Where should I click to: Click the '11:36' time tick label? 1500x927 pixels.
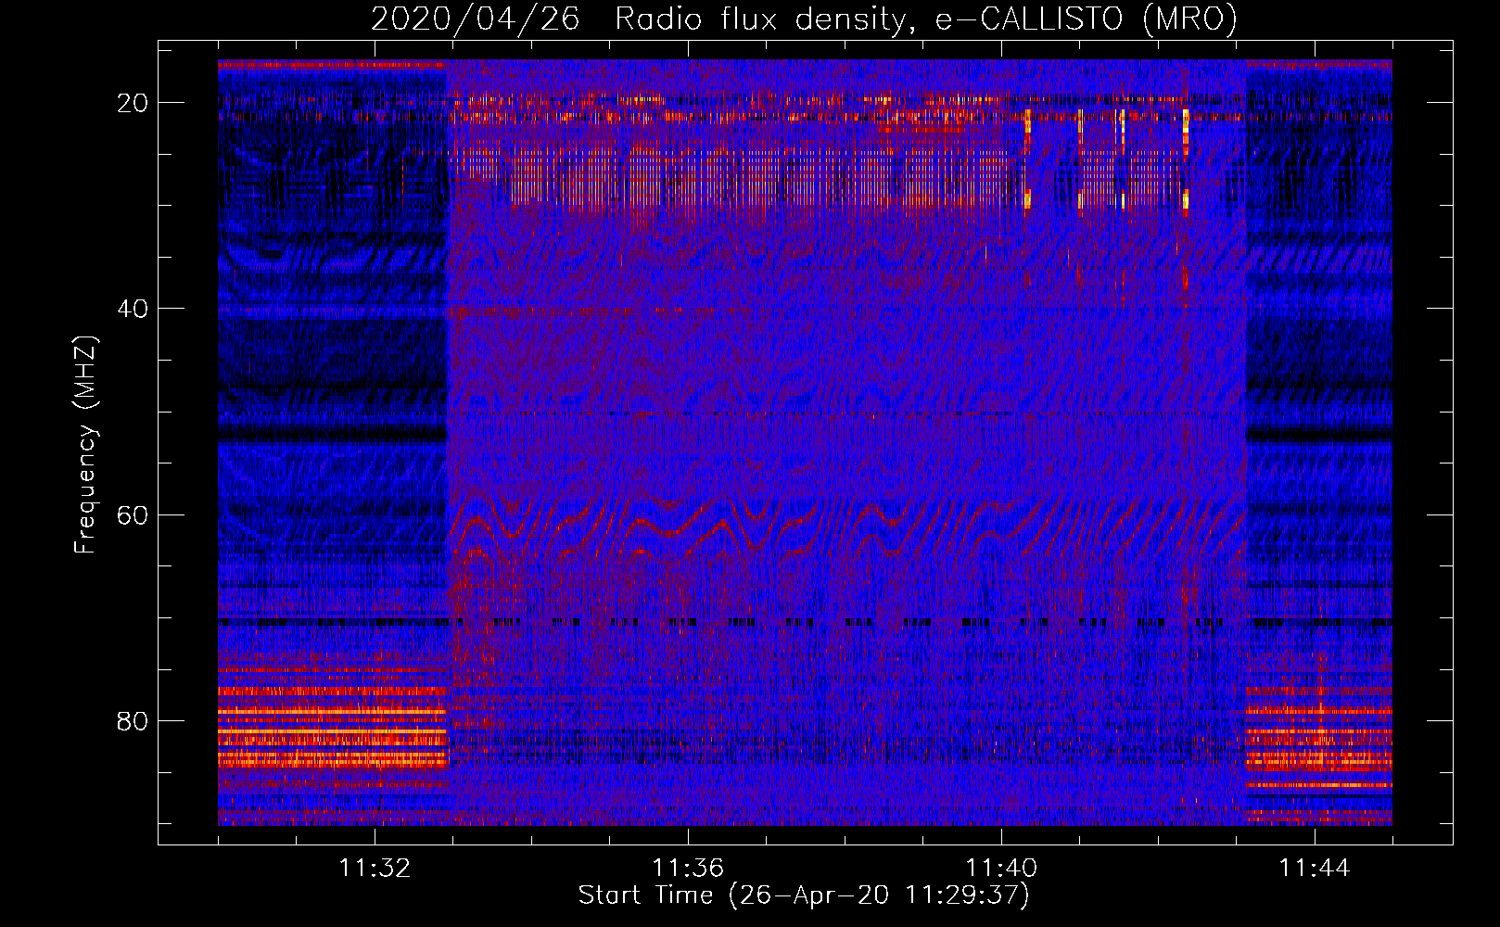pyautogui.click(x=688, y=869)
